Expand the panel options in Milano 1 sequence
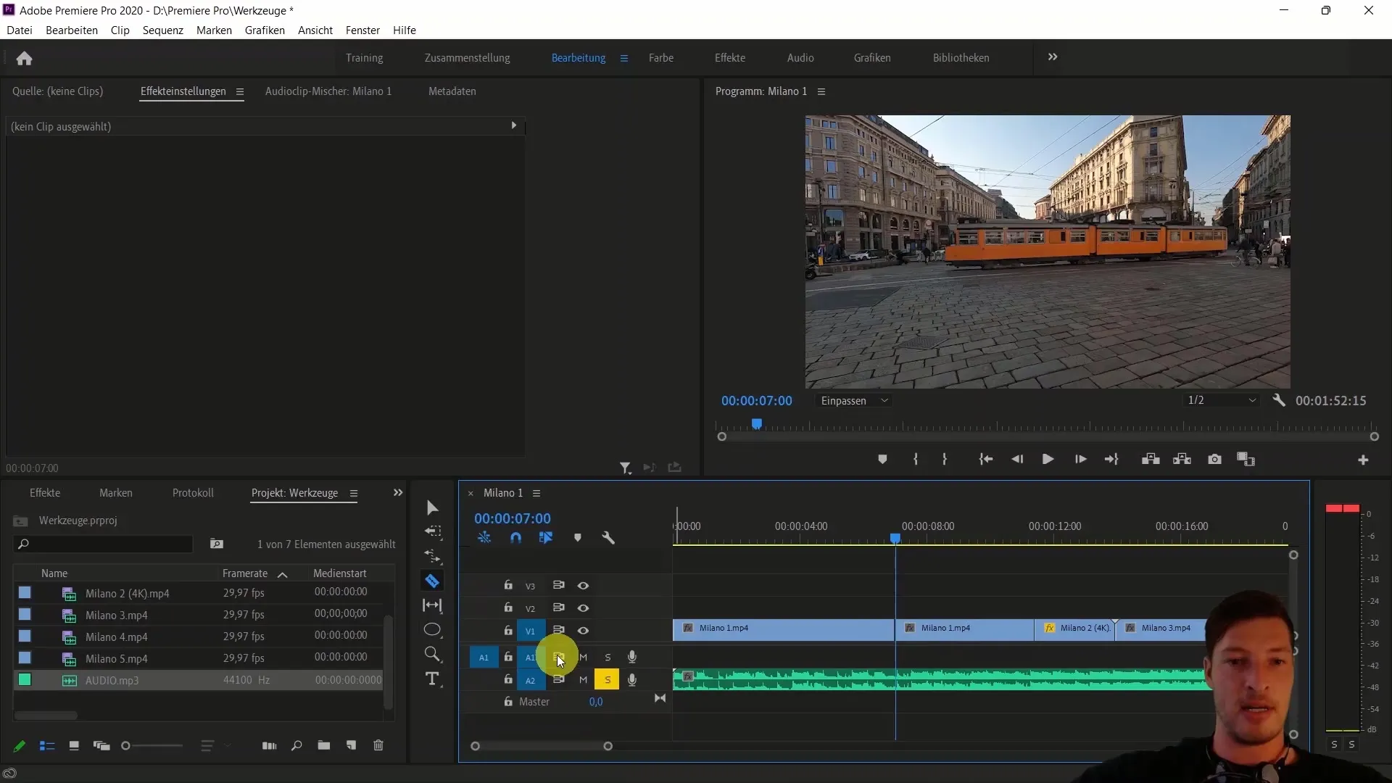This screenshot has width=1392, height=783. coord(536,493)
